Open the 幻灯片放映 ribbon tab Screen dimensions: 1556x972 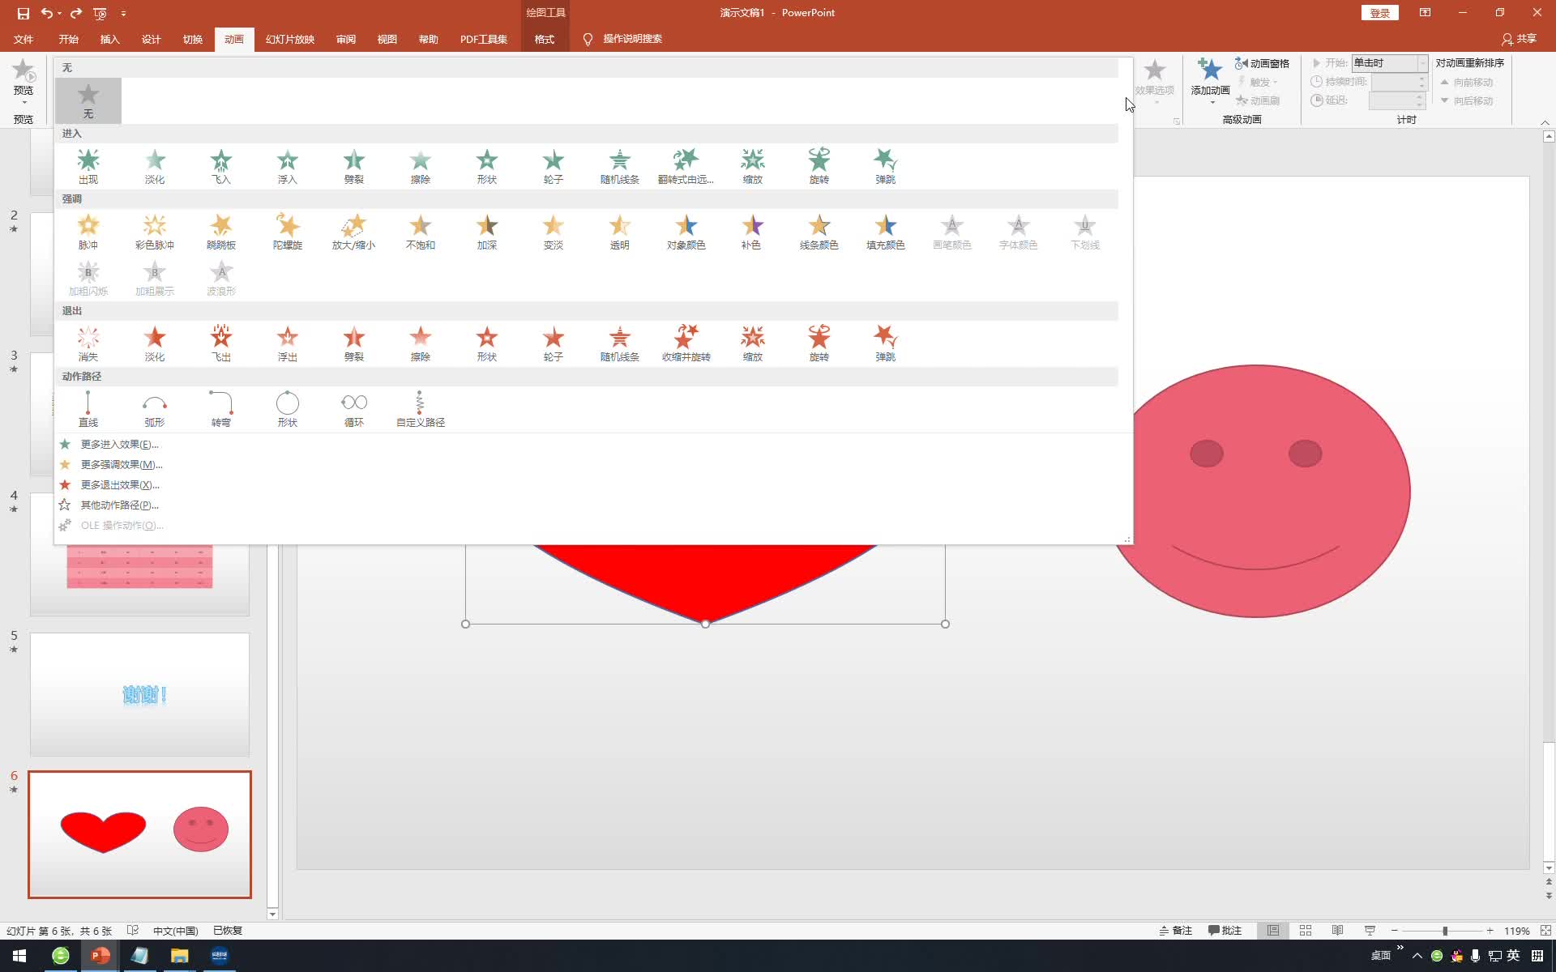point(290,39)
